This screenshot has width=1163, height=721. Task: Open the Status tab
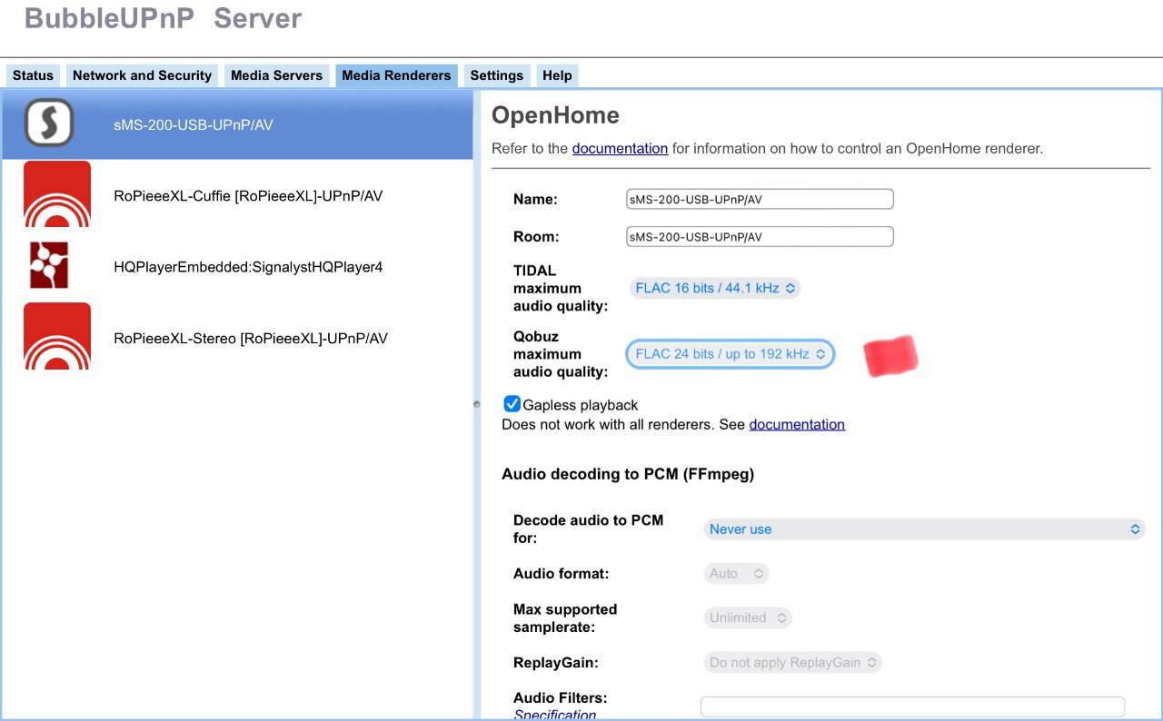pos(33,75)
